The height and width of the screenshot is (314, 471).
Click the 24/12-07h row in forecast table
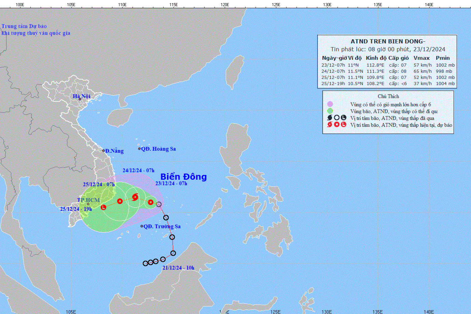tap(388, 71)
